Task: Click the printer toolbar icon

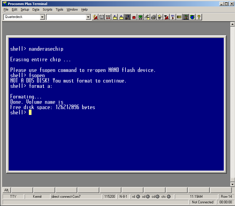Action: (x=153, y=17)
